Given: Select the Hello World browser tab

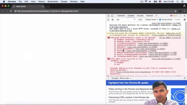Looking at the screenshot, I should pyautogui.click(x=28, y=6).
